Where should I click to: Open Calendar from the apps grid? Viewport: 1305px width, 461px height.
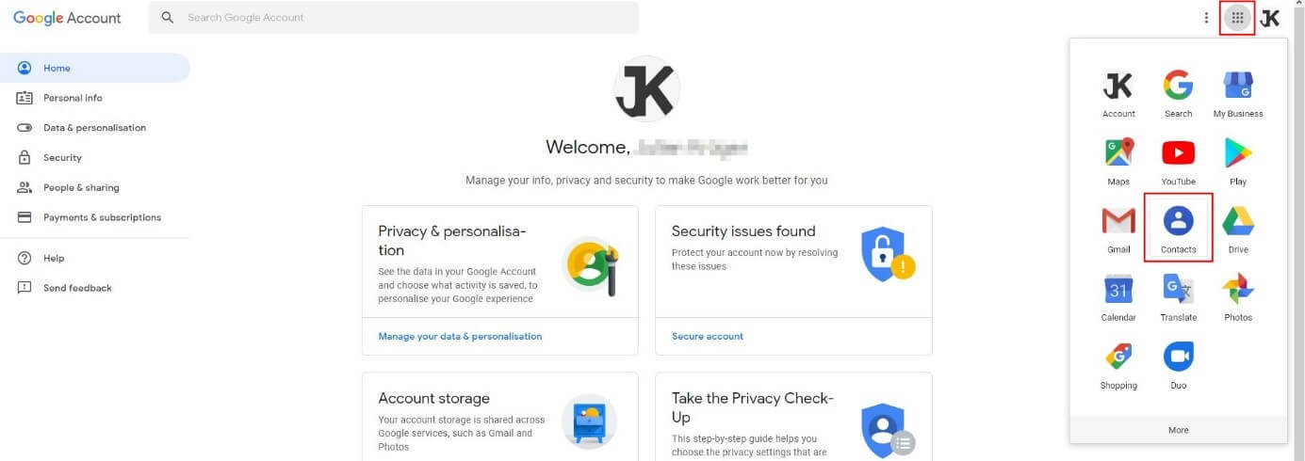pyautogui.click(x=1118, y=294)
